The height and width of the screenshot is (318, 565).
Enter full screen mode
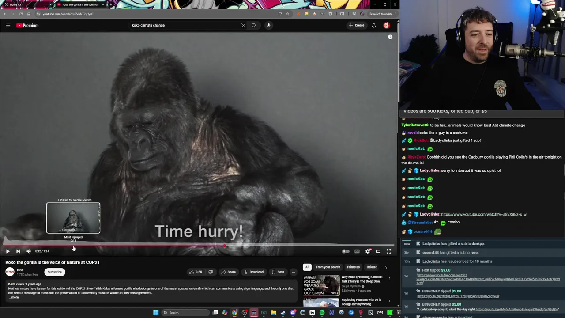tap(389, 251)
